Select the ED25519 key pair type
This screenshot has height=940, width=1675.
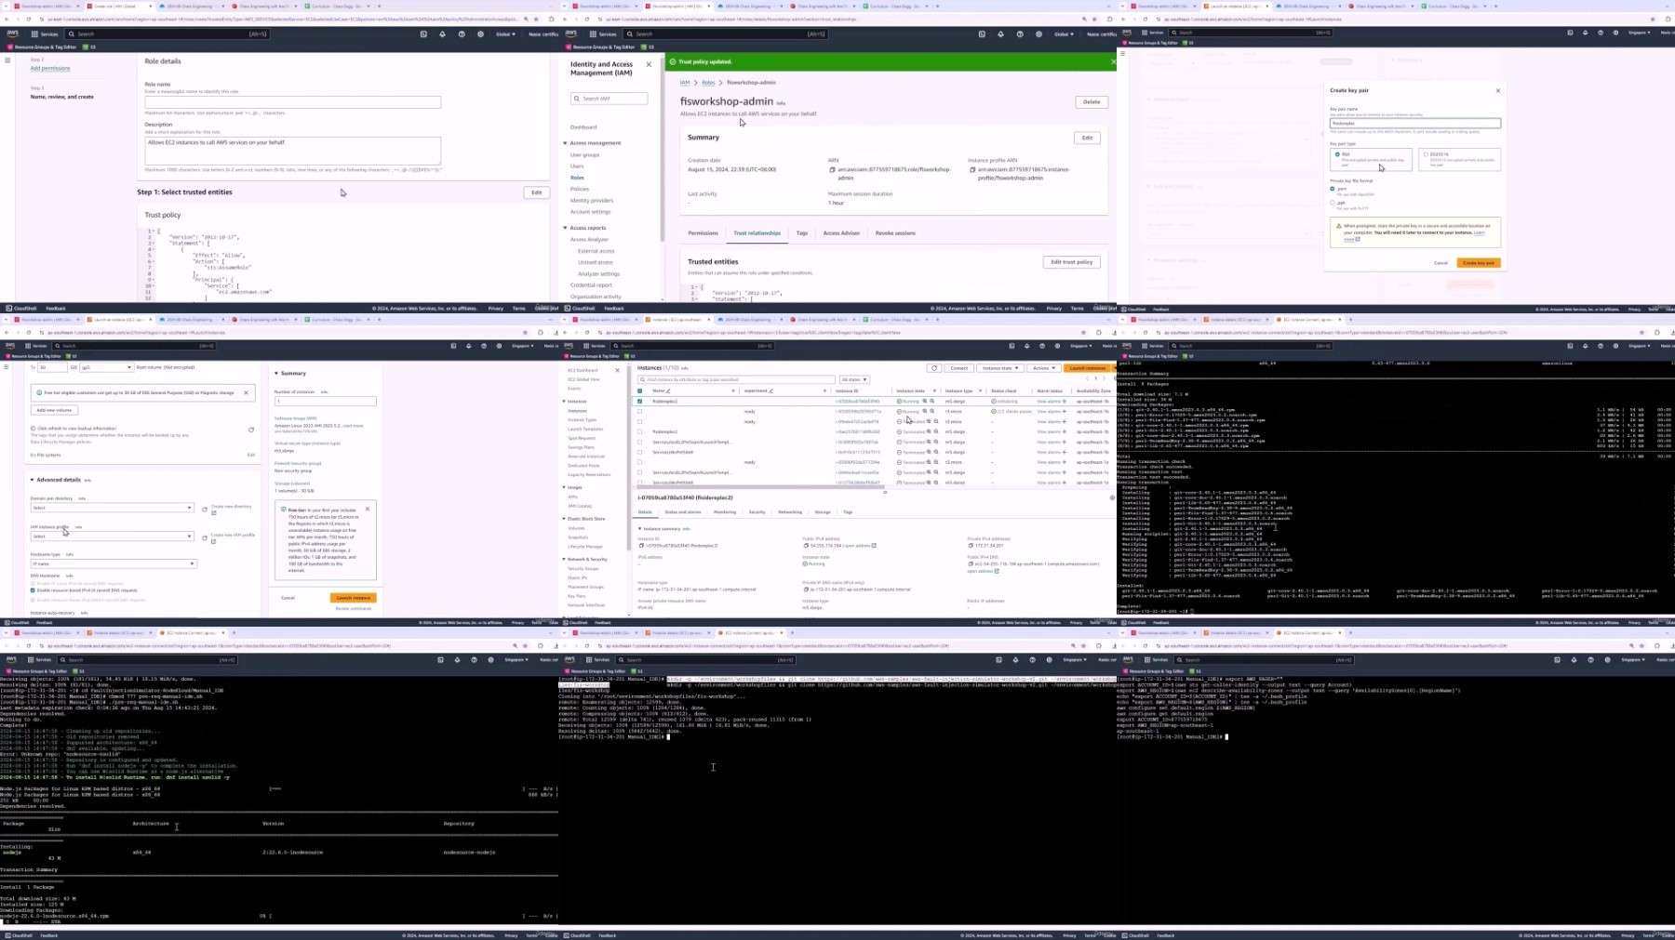(1426, 154)
